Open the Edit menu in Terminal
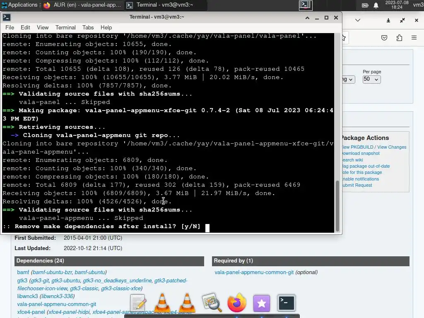 (x=25, y=28)
